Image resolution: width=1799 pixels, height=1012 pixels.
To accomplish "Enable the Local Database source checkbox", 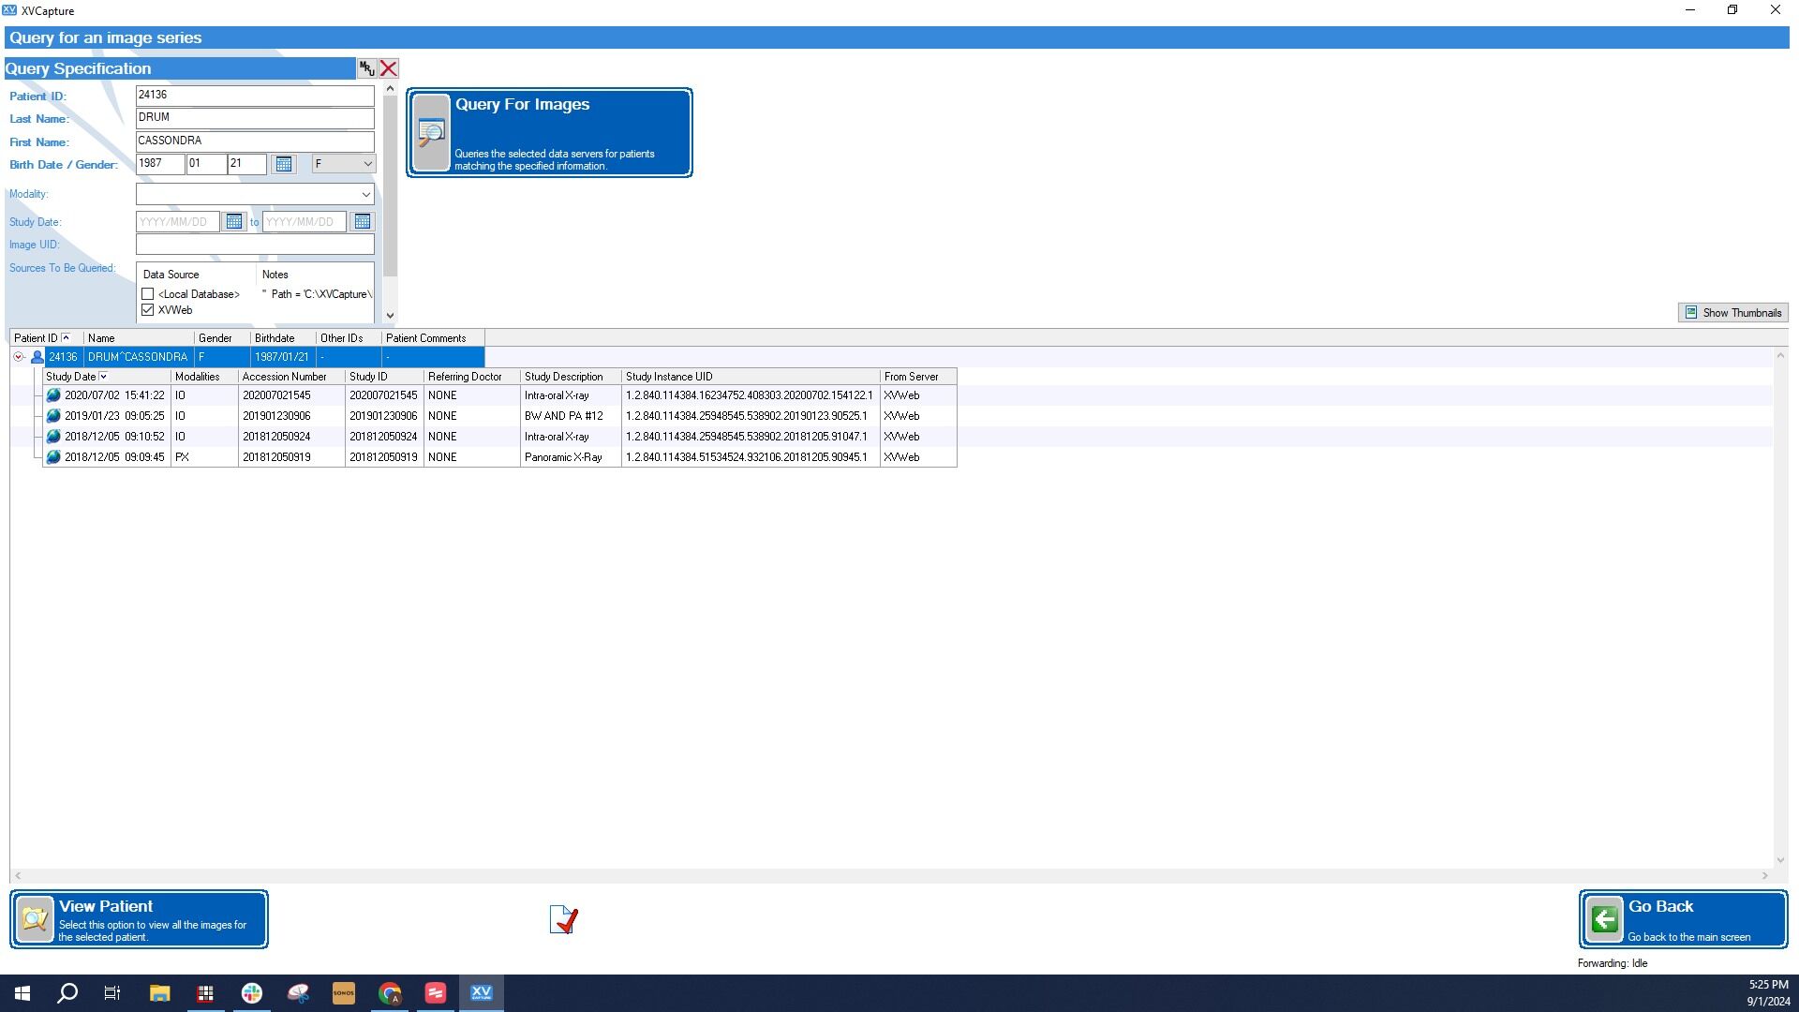I will pyautogui.click(x=148, y=294).
